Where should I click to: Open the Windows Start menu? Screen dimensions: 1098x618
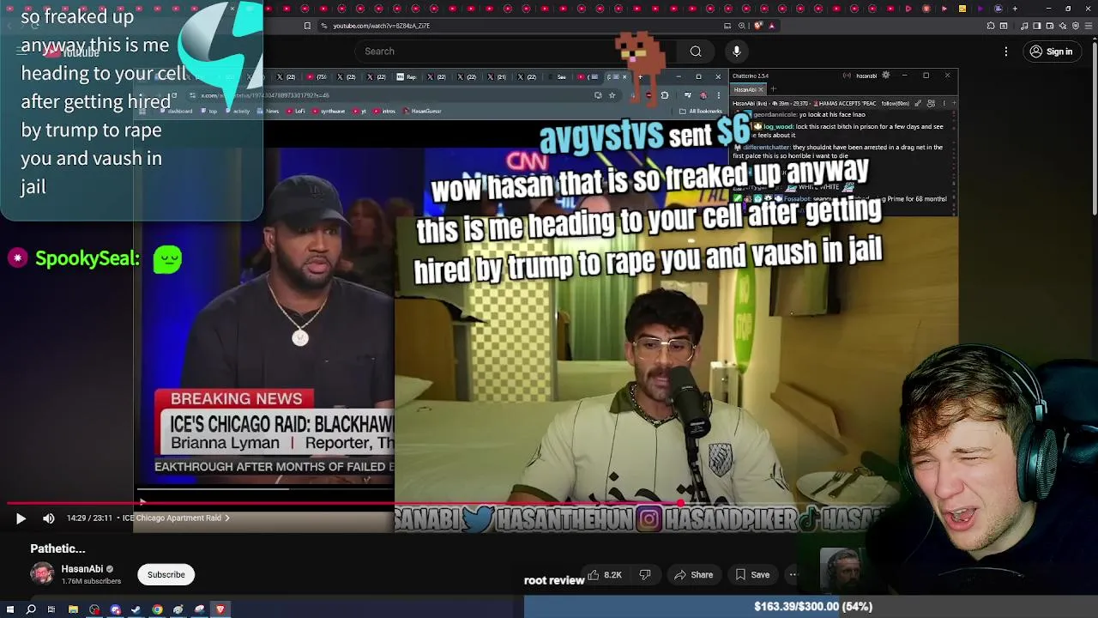click(x=10, y=609)
